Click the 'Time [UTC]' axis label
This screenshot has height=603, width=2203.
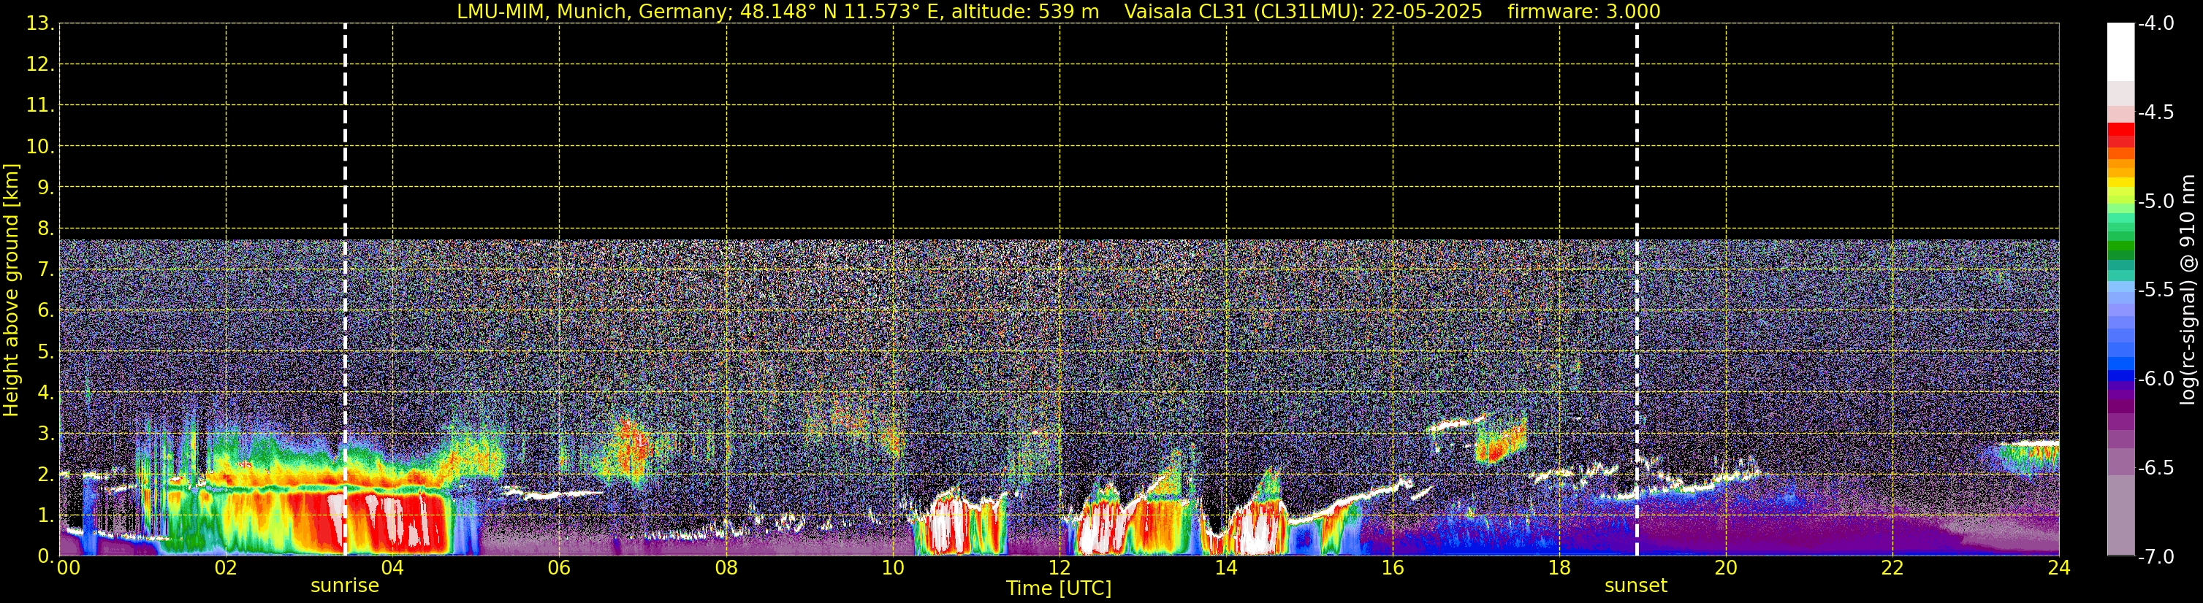tap(1059, 588)
